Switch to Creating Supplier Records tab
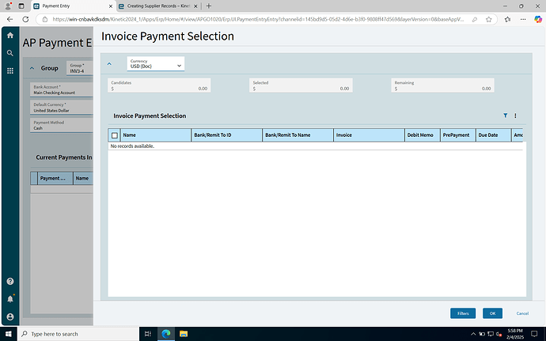 coord(158,6)
